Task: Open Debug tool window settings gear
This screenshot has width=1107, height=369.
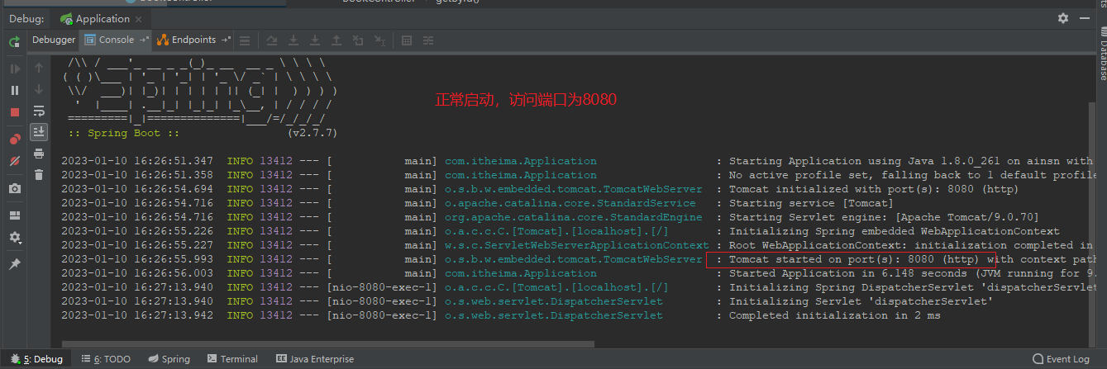Action: (1063, 18)
